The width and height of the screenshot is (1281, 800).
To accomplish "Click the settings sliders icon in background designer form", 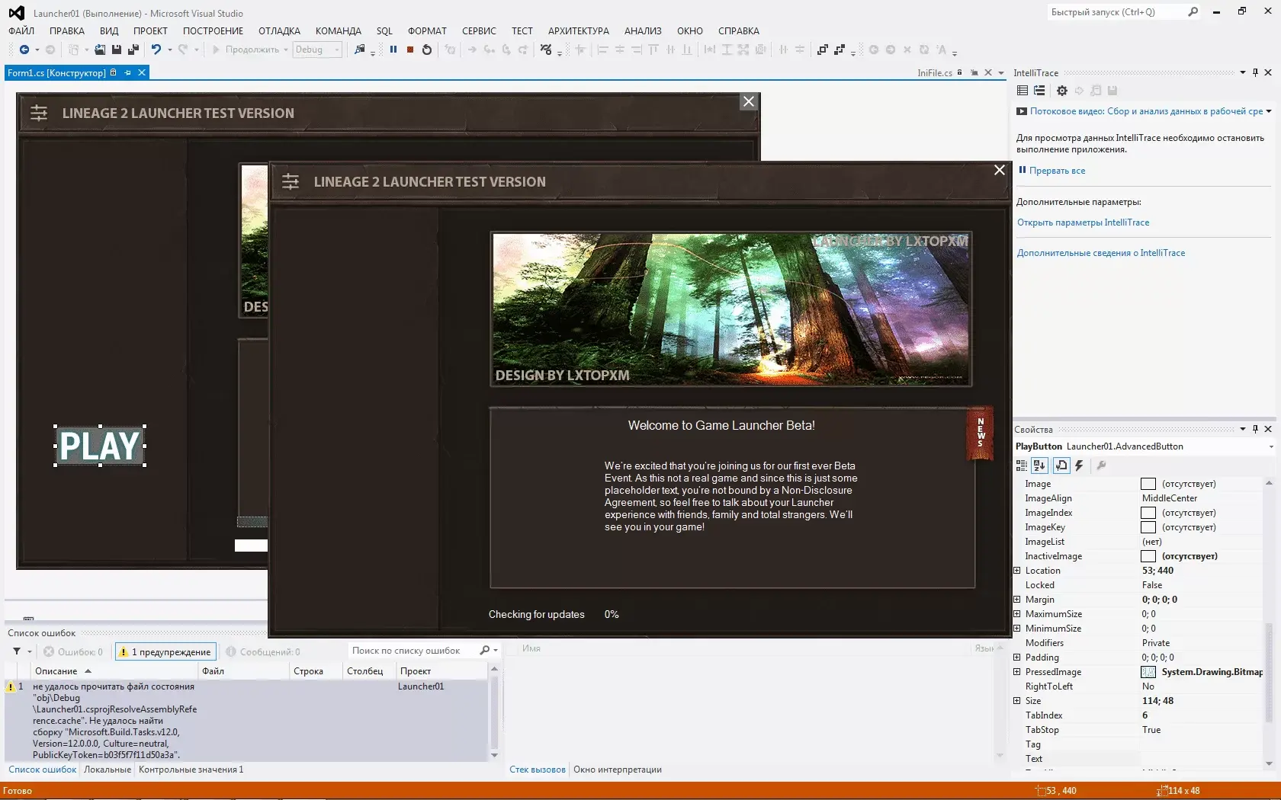I will (x=39, y=113).
